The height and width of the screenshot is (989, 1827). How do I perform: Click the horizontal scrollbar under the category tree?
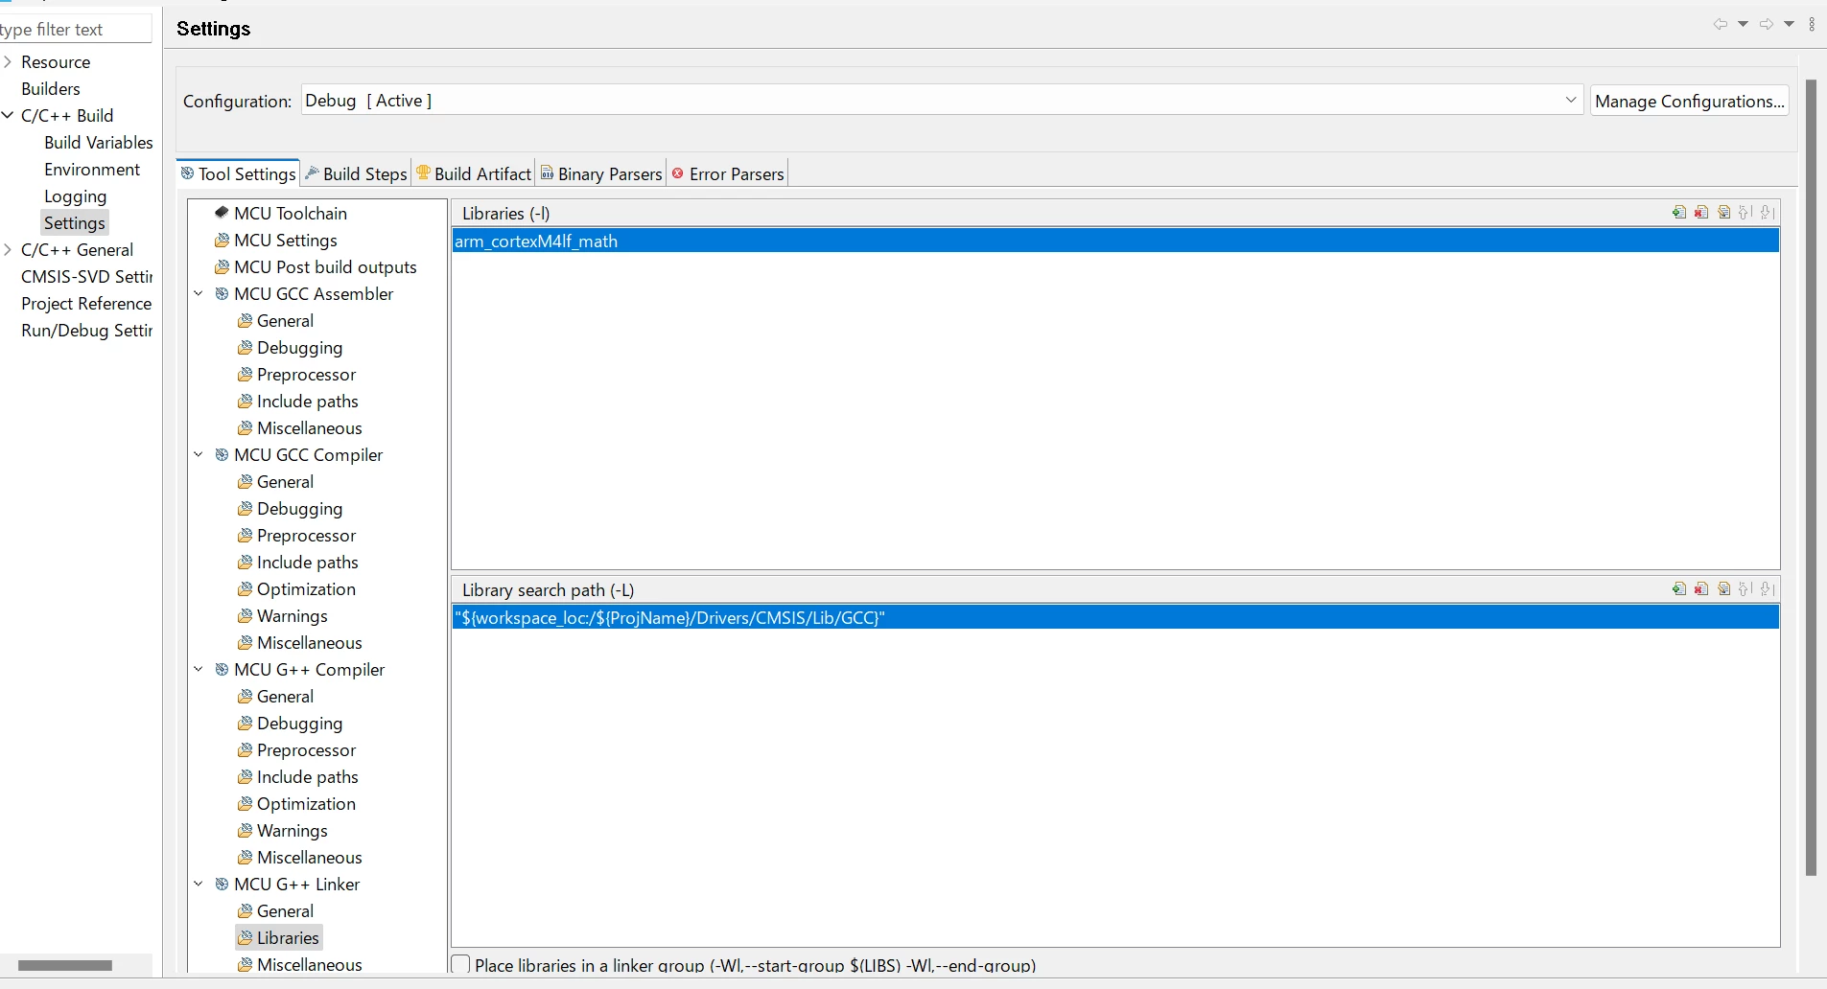coord(65,965)
